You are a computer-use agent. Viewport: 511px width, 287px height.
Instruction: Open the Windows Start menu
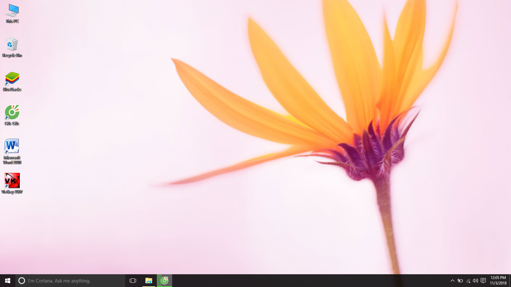[x=8, y=281]
